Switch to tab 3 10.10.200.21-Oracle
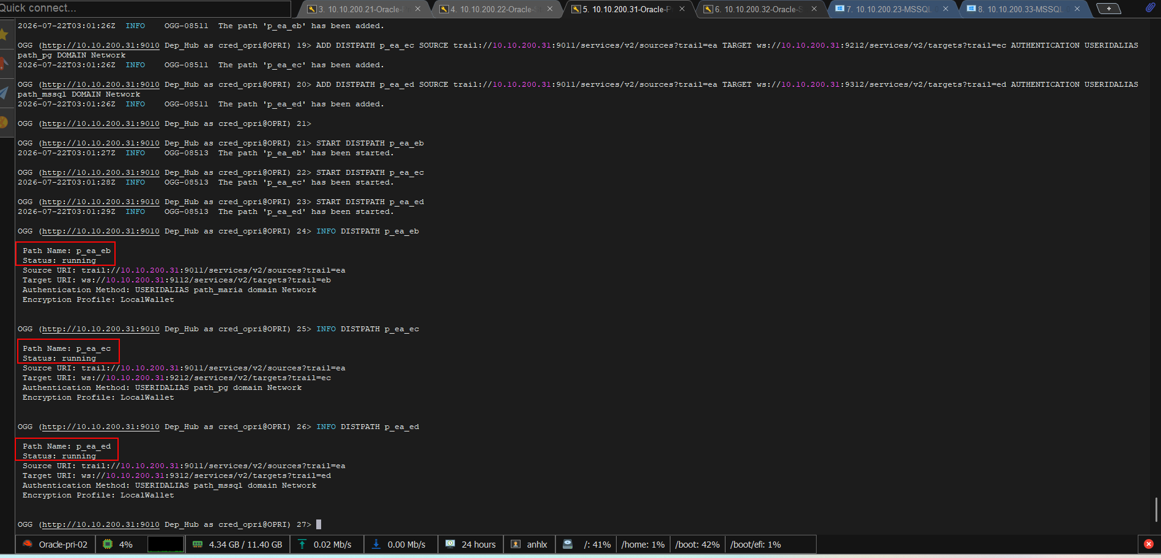 tap(364, 9)
